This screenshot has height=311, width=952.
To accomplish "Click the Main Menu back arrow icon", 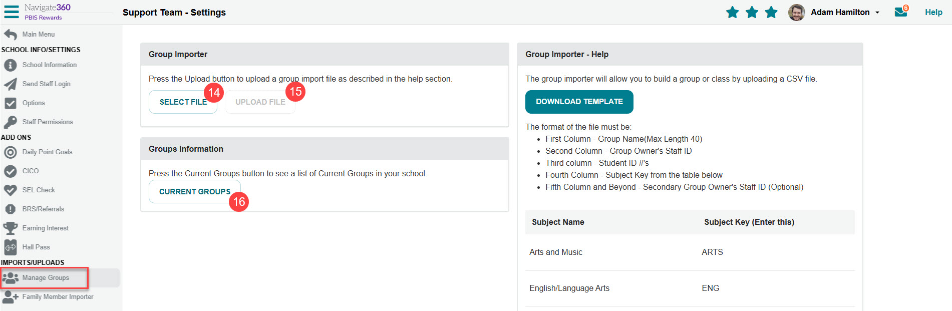I will click(x=10, y=35).
